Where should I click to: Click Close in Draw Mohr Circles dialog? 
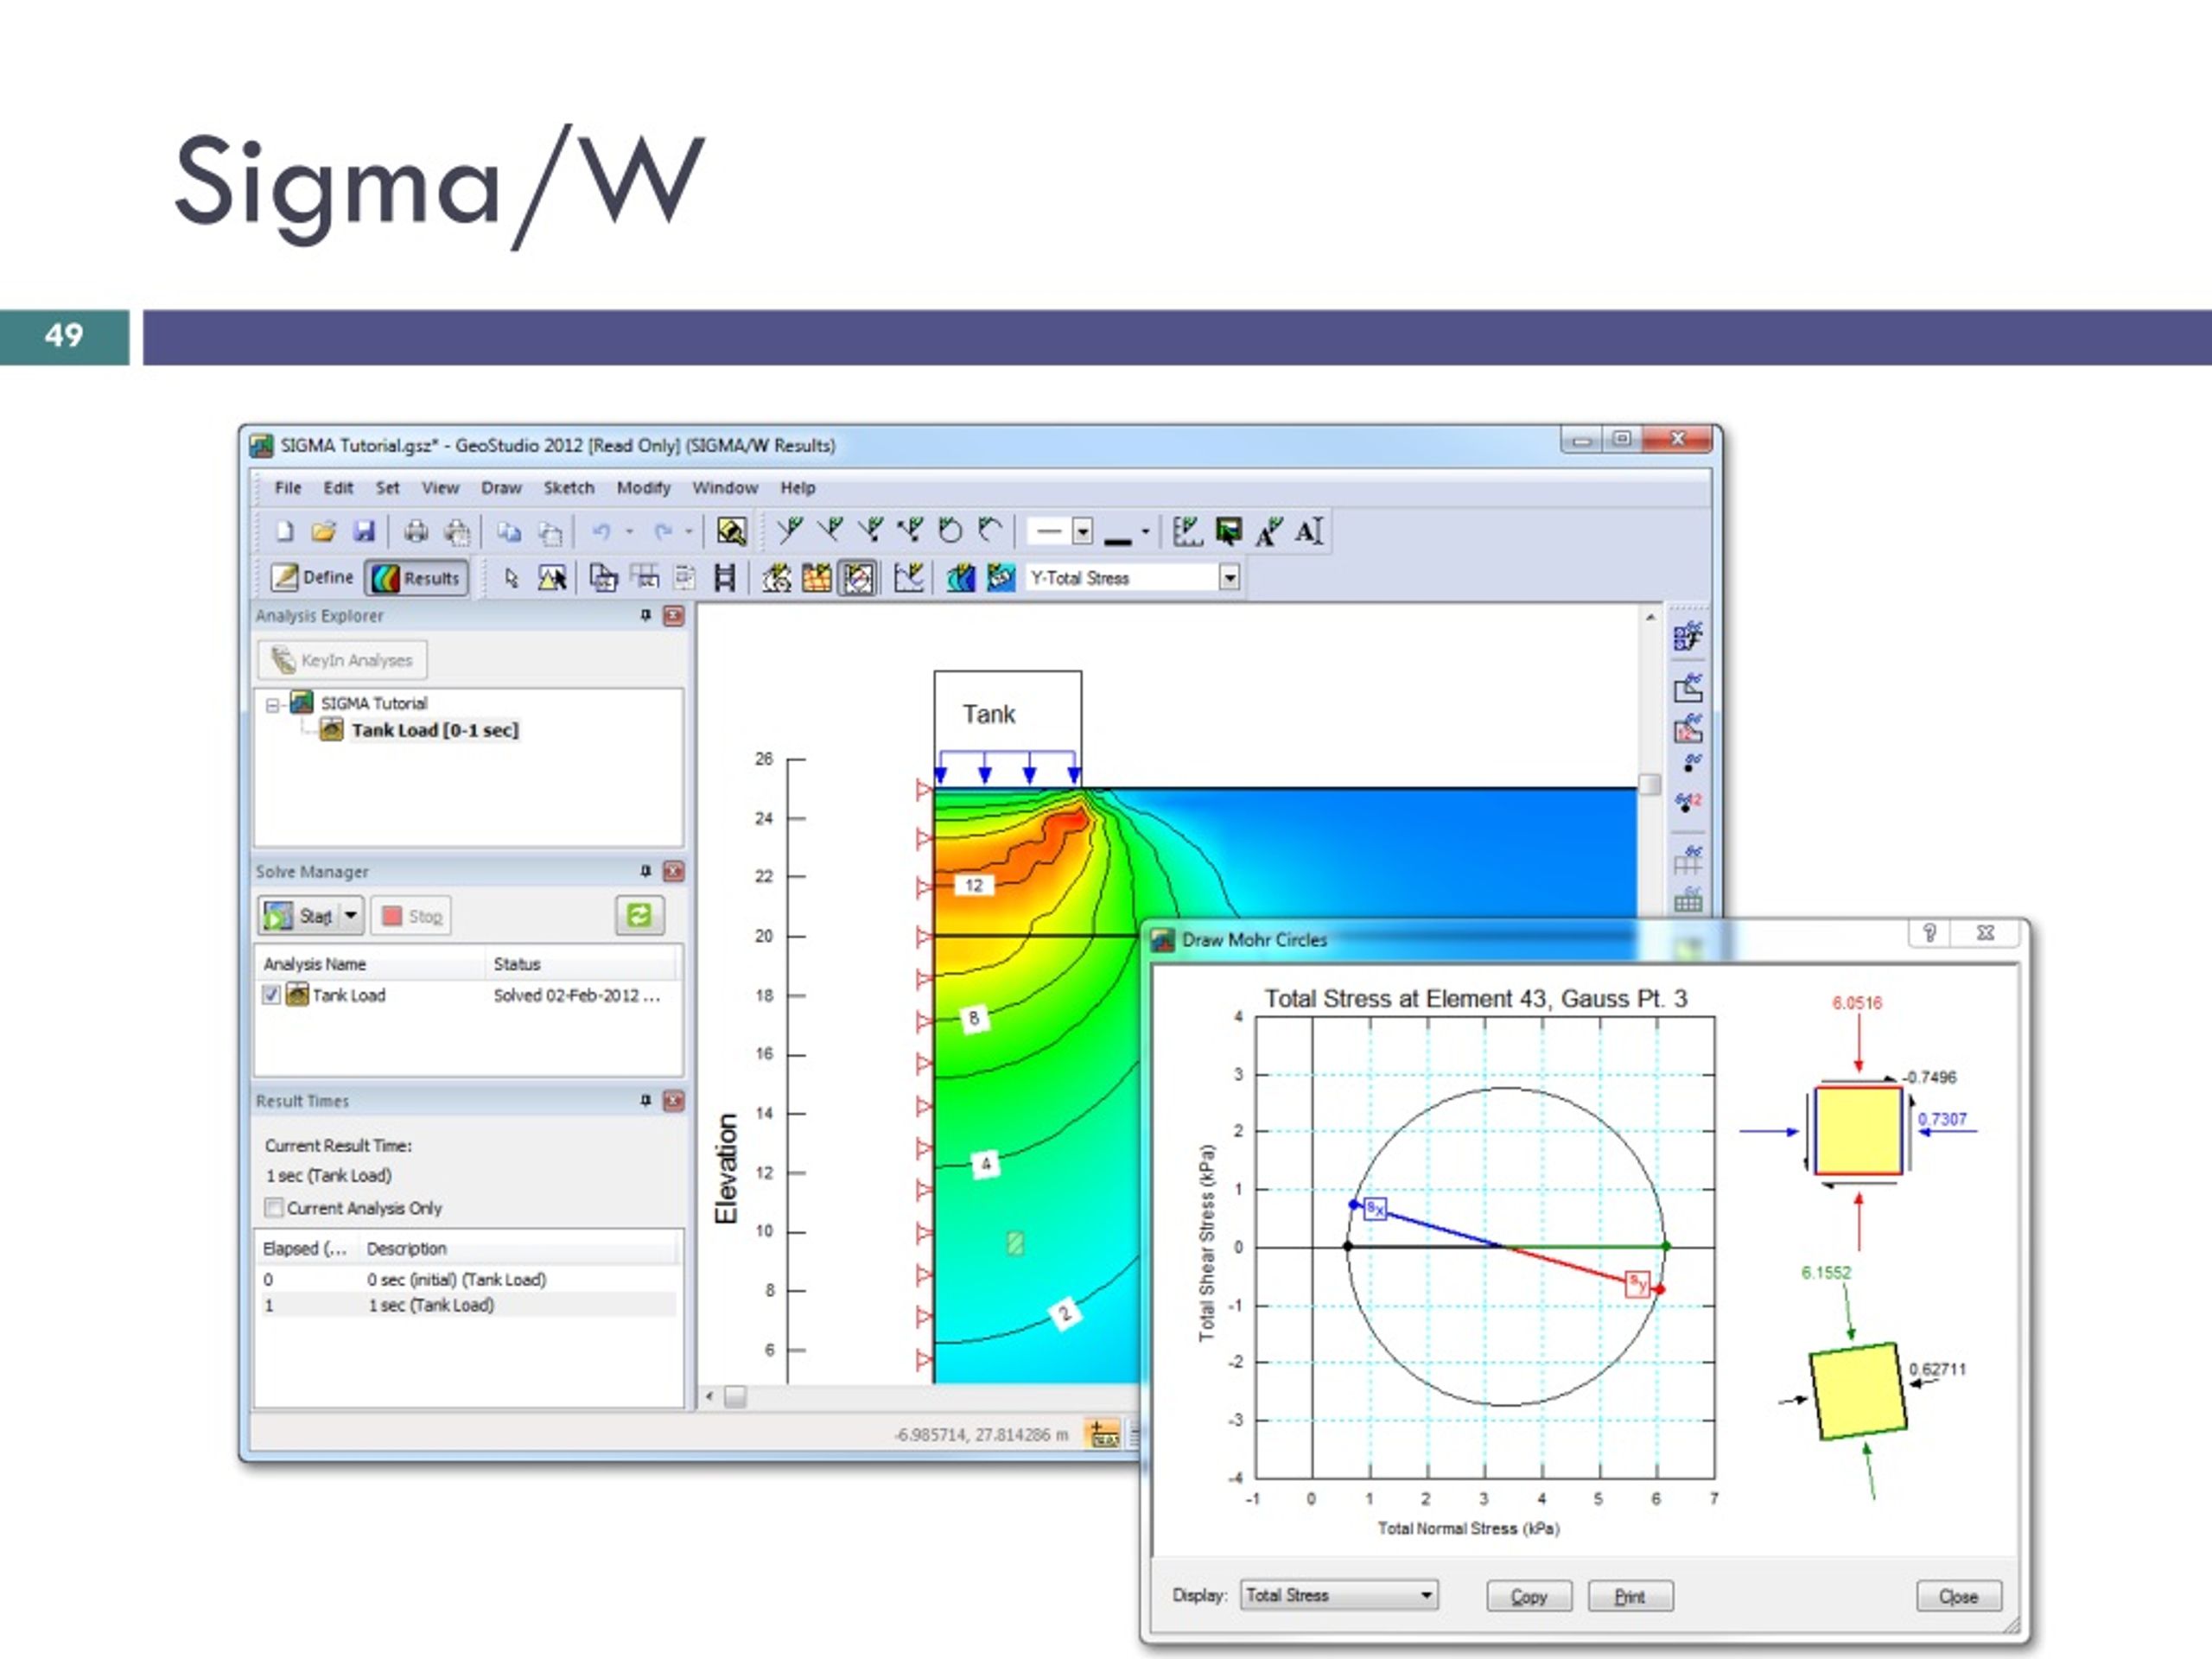tap(1959, 1596)
